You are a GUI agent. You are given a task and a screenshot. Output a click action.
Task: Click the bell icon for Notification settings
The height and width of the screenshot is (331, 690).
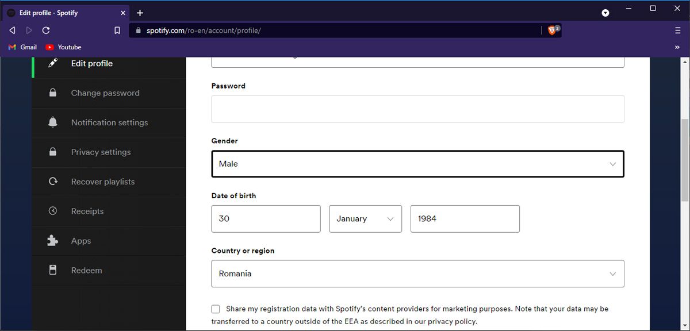pos(53,122)
